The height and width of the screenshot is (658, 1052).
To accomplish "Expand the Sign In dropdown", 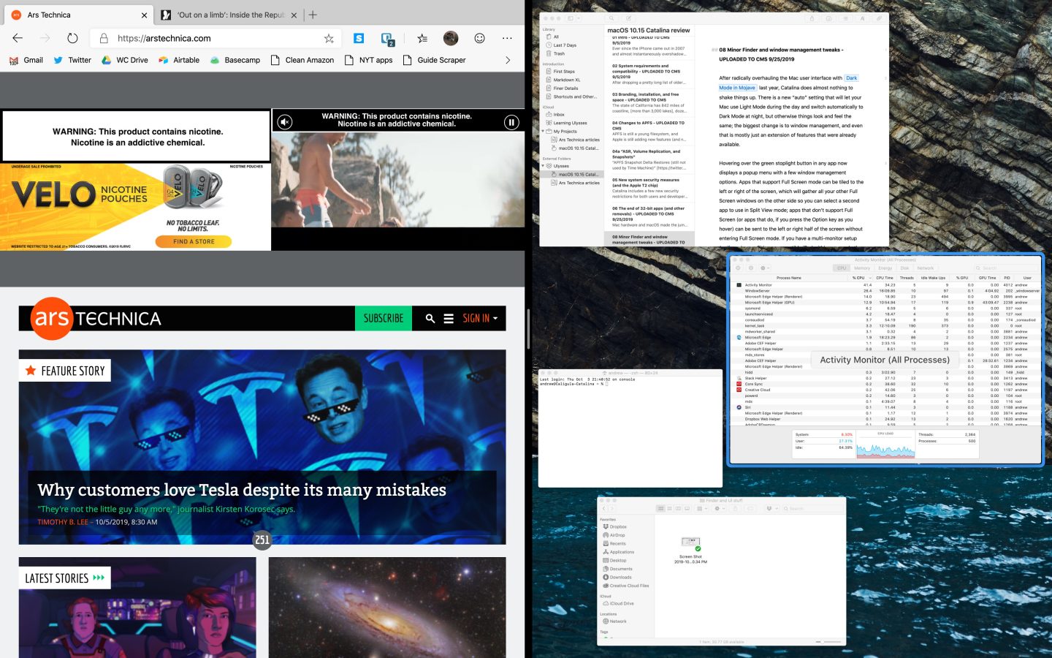I will click(x=480, y=319).
